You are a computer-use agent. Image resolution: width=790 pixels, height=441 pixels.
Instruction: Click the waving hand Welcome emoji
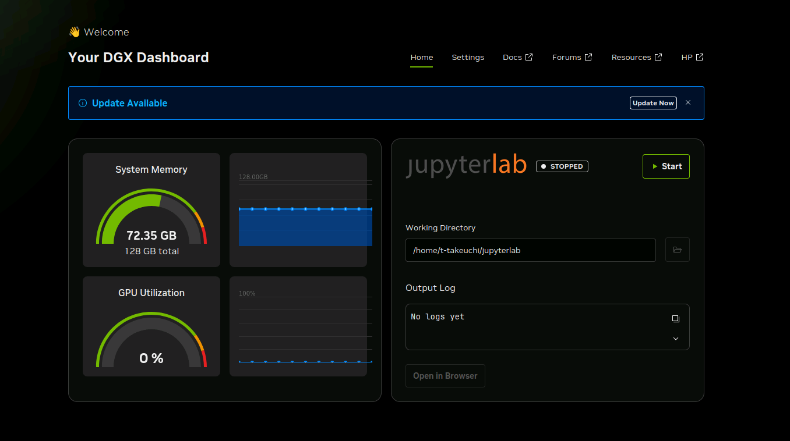click(x=74, y=32)
